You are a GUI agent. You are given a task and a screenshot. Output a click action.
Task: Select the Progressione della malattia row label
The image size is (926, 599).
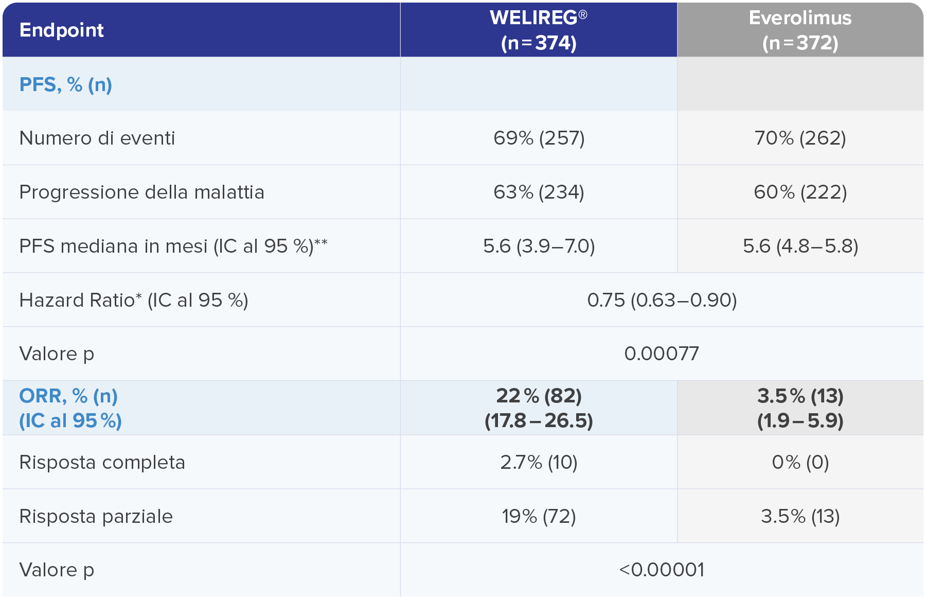(x=141, y=192)
